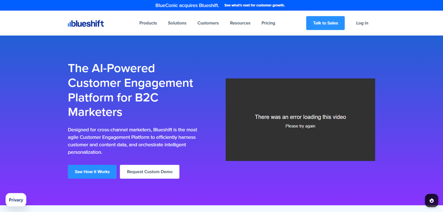Open the Products menu

[x=148, y=23]
